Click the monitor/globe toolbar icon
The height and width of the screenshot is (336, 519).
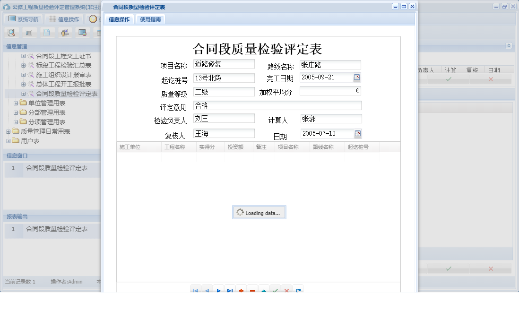click(x=83, y=33)
